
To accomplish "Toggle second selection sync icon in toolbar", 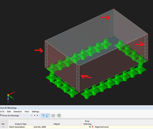I will point(48,116).
